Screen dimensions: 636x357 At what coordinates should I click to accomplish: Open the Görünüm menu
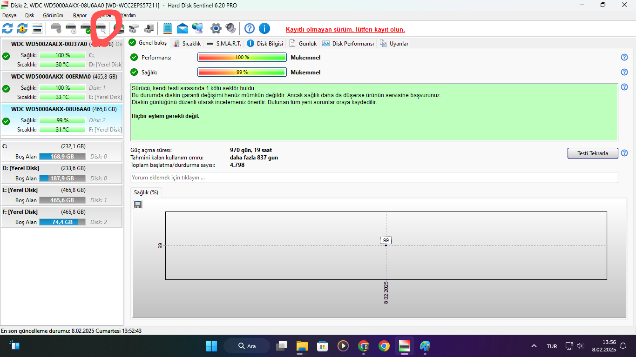[53, 15]
